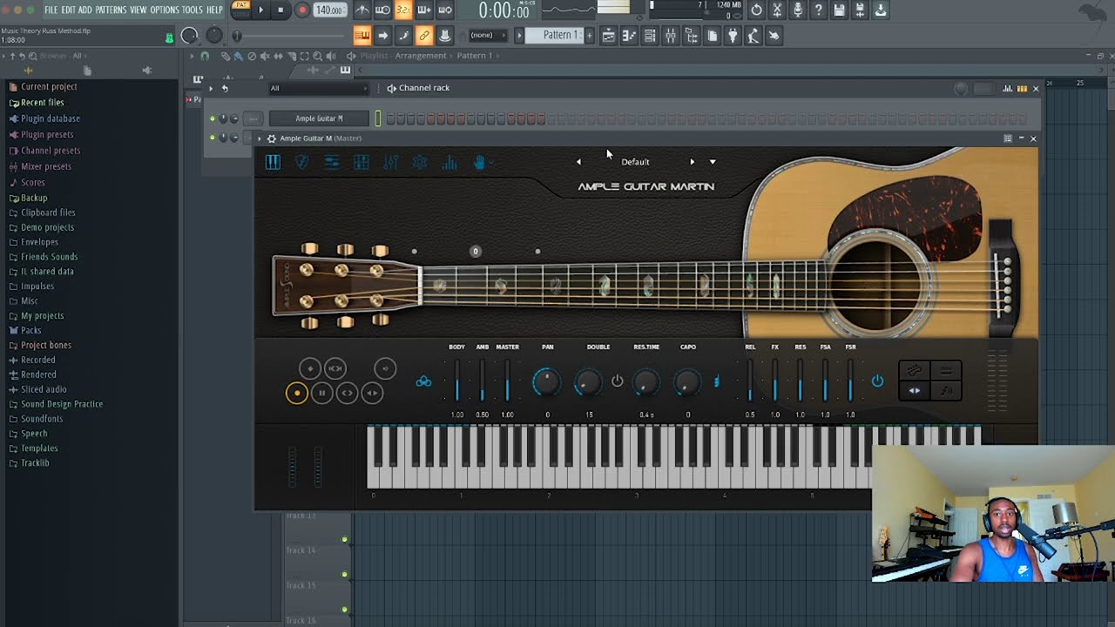Open the All channel filter dropdown
The width and height of the screenshot is (1115, 627).
click(318, 88)
